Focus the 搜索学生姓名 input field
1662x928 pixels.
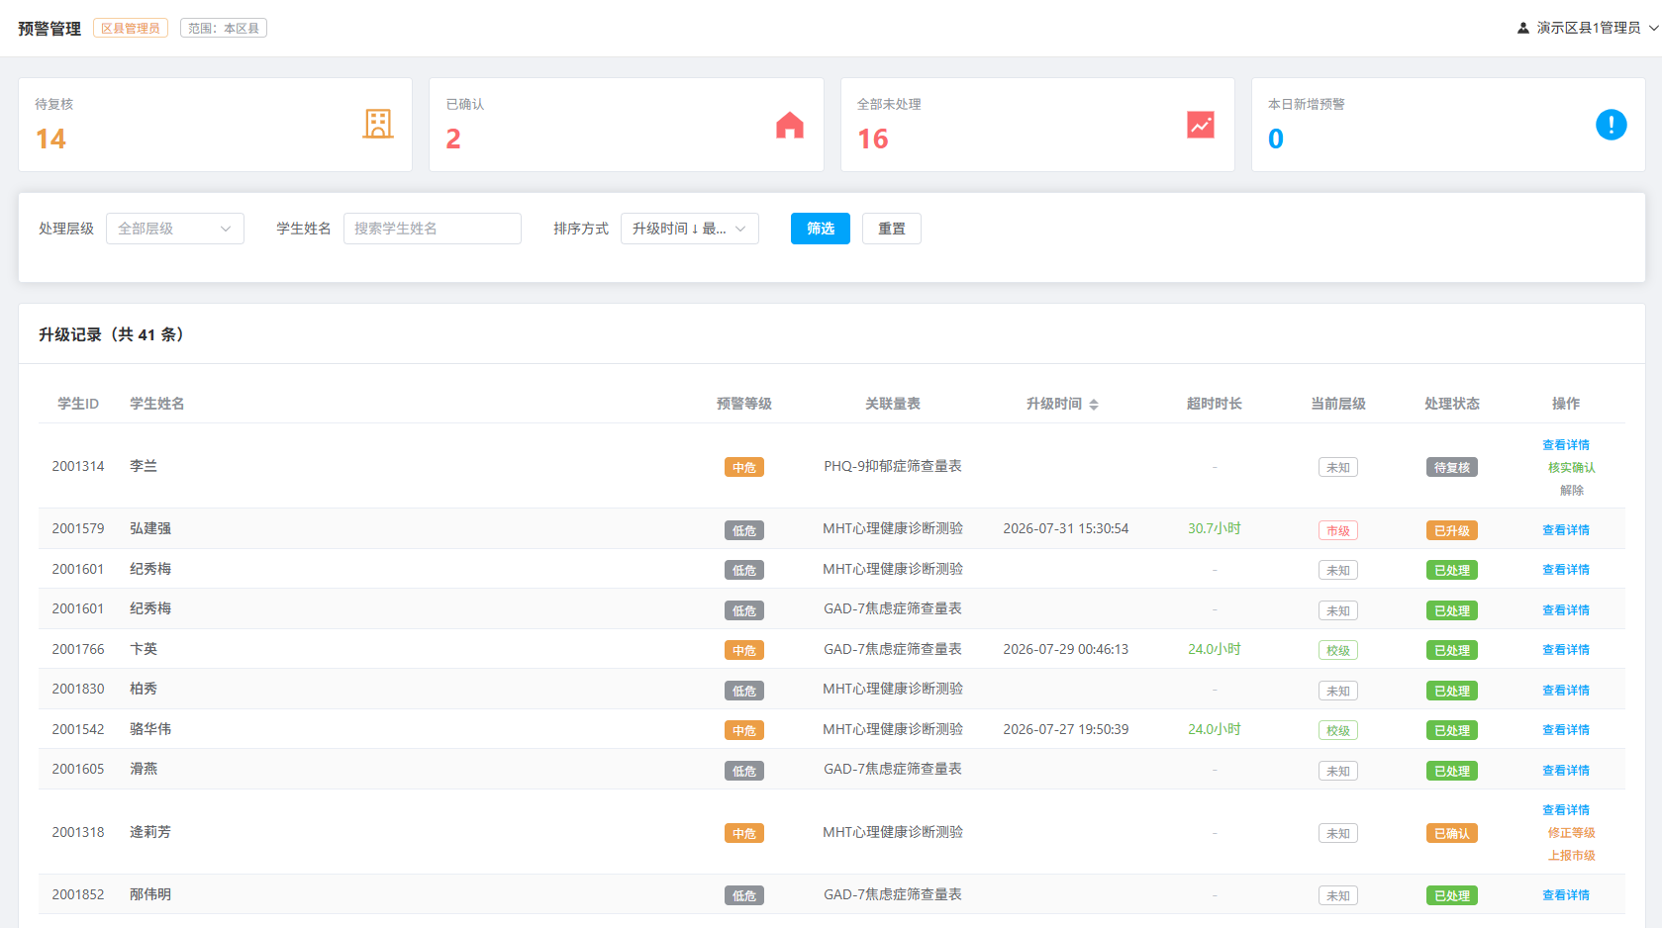tap(433, 229)
